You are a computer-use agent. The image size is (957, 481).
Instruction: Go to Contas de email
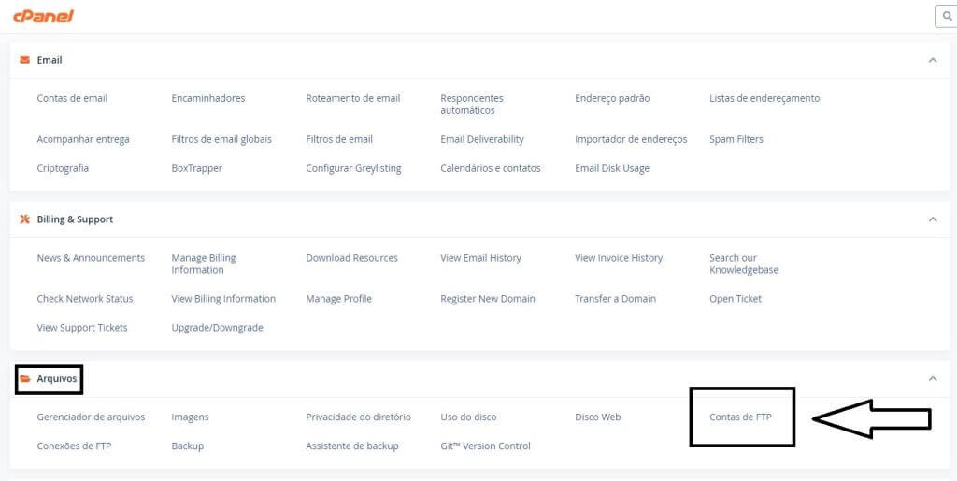pyautogui.click(x=72, y=98)
